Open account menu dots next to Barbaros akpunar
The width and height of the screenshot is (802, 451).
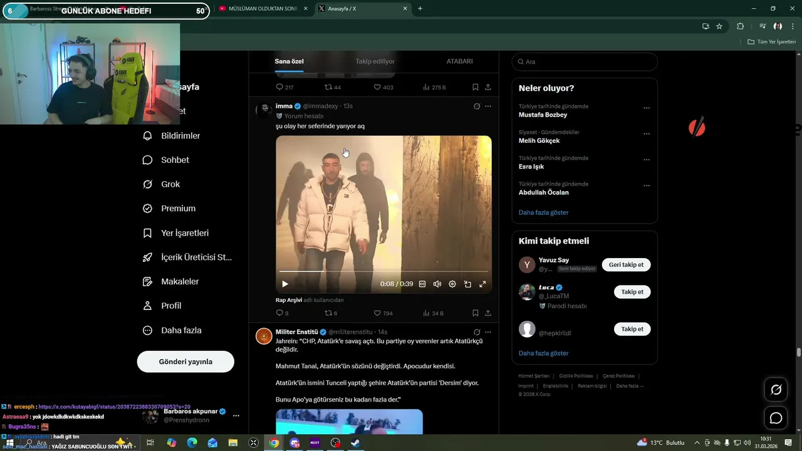(236, 415)
